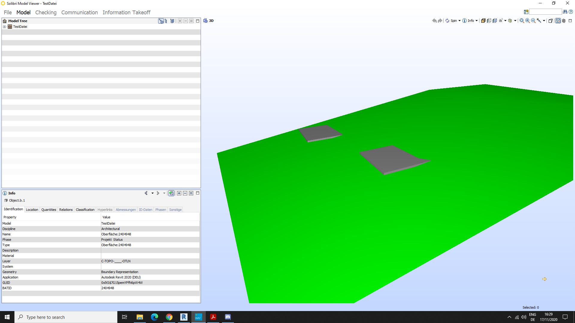Switch to the Classification tab
This screenshot has height=323, width=575.
pos(84,209)
